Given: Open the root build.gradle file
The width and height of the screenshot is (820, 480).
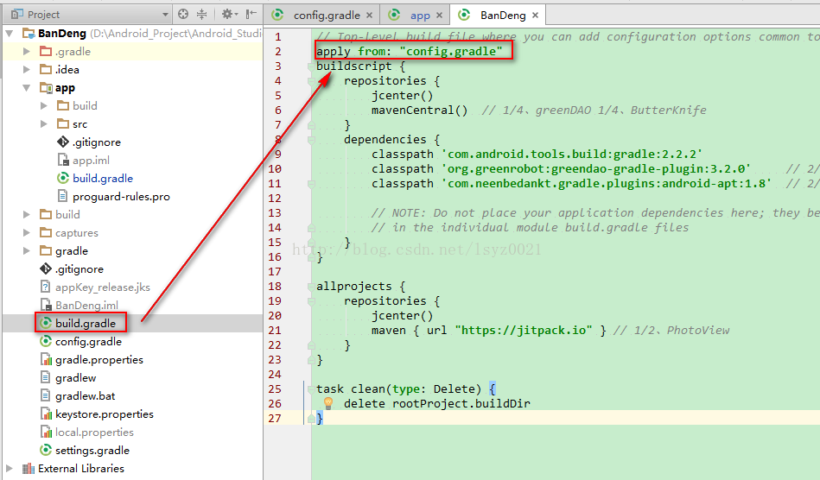Looking at the screenshot, I should 86,323.
